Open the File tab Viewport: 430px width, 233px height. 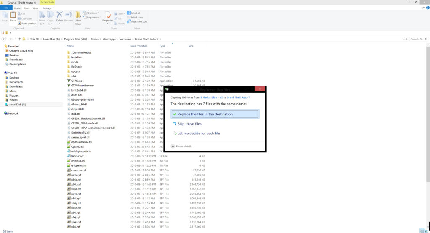(6, 8)
